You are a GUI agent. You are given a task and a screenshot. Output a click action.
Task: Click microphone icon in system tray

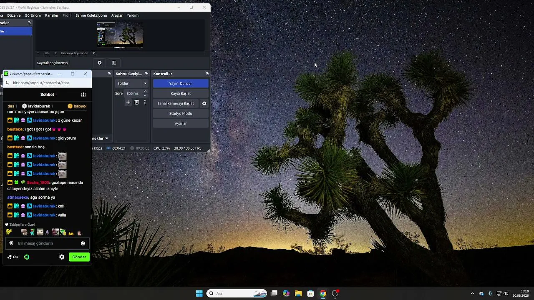[x=490, y=293]
